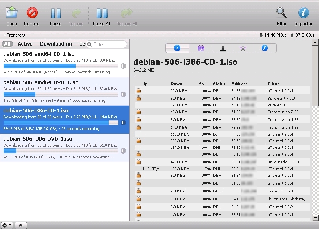319x229 pixels.
Task: Switch to the Active filter tab
Action: [25, 44]
